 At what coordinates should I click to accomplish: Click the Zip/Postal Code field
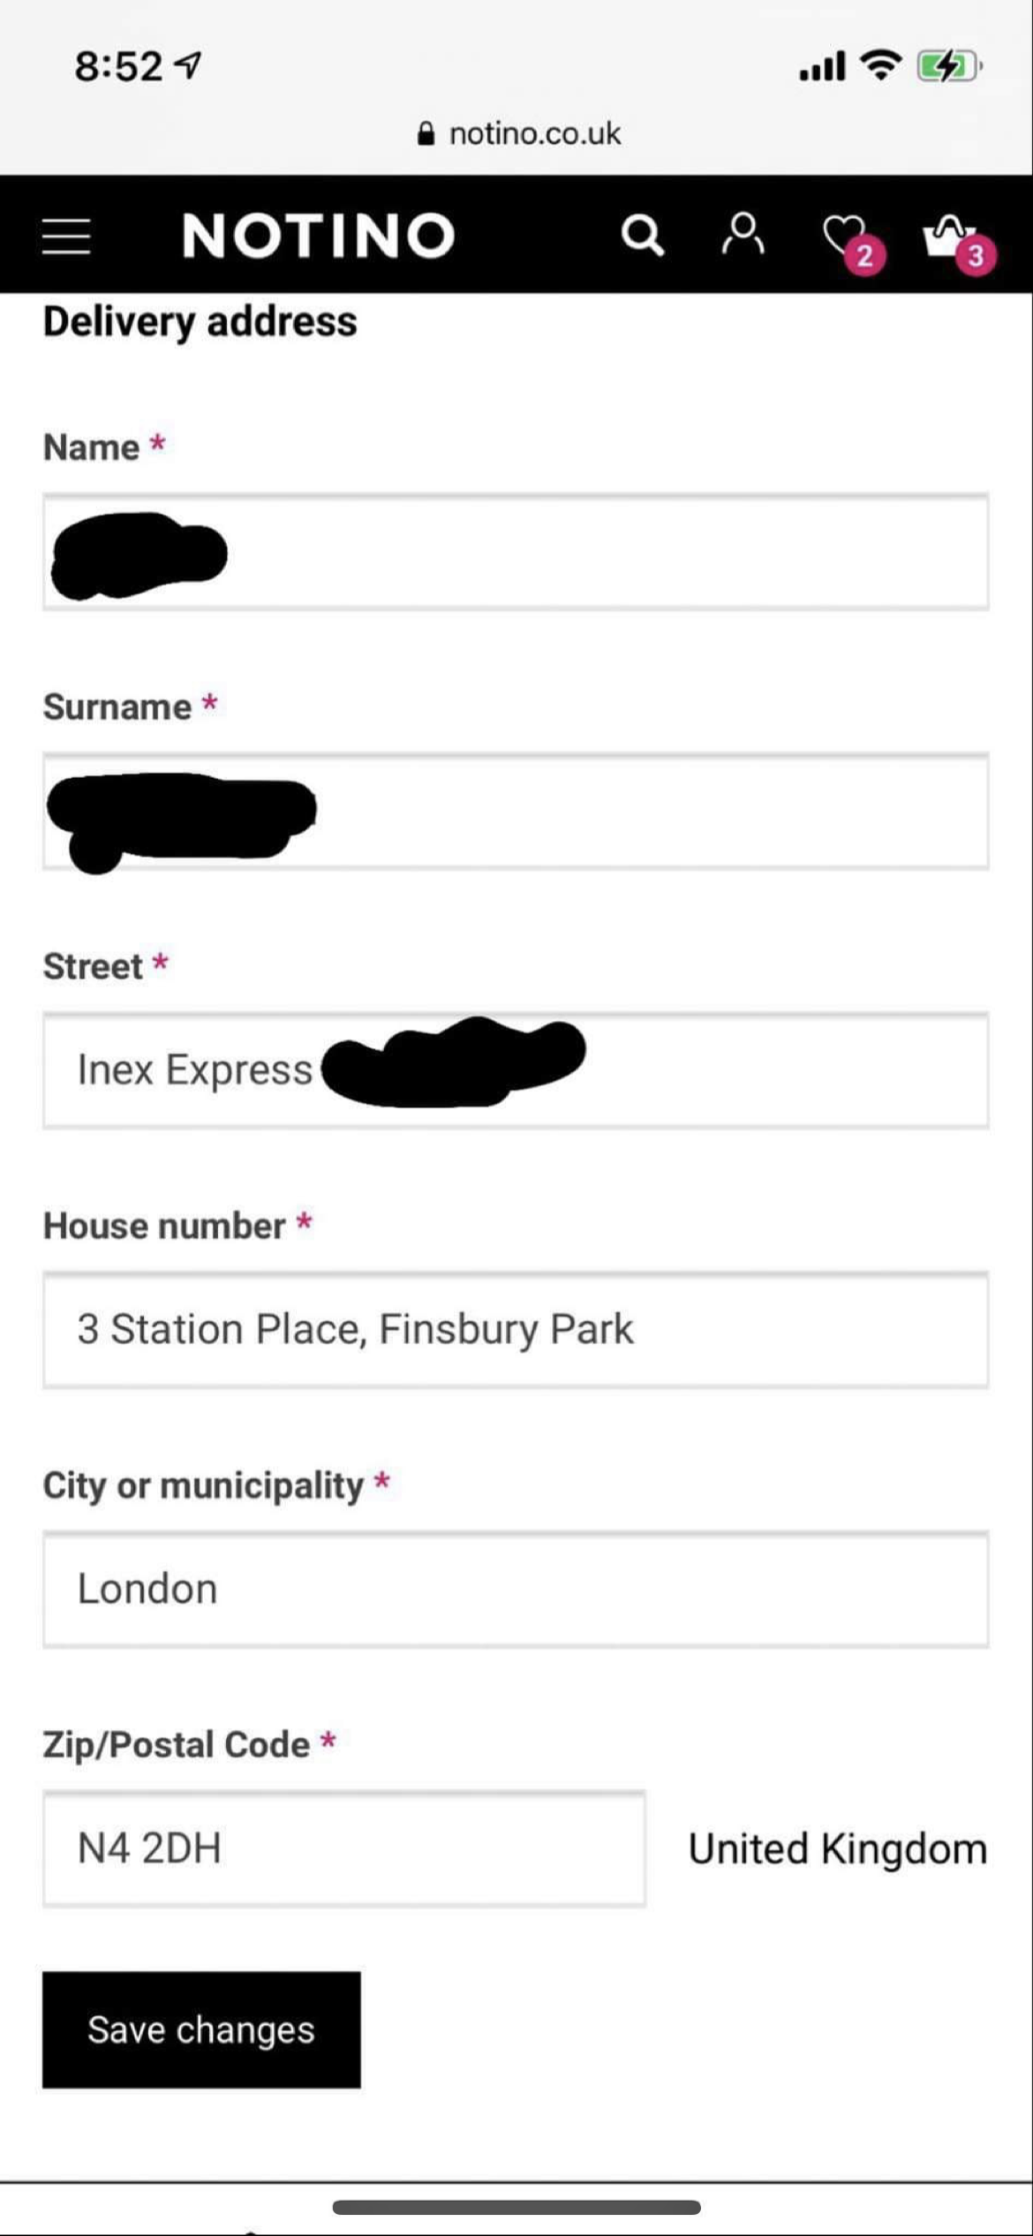(344, 1849)
